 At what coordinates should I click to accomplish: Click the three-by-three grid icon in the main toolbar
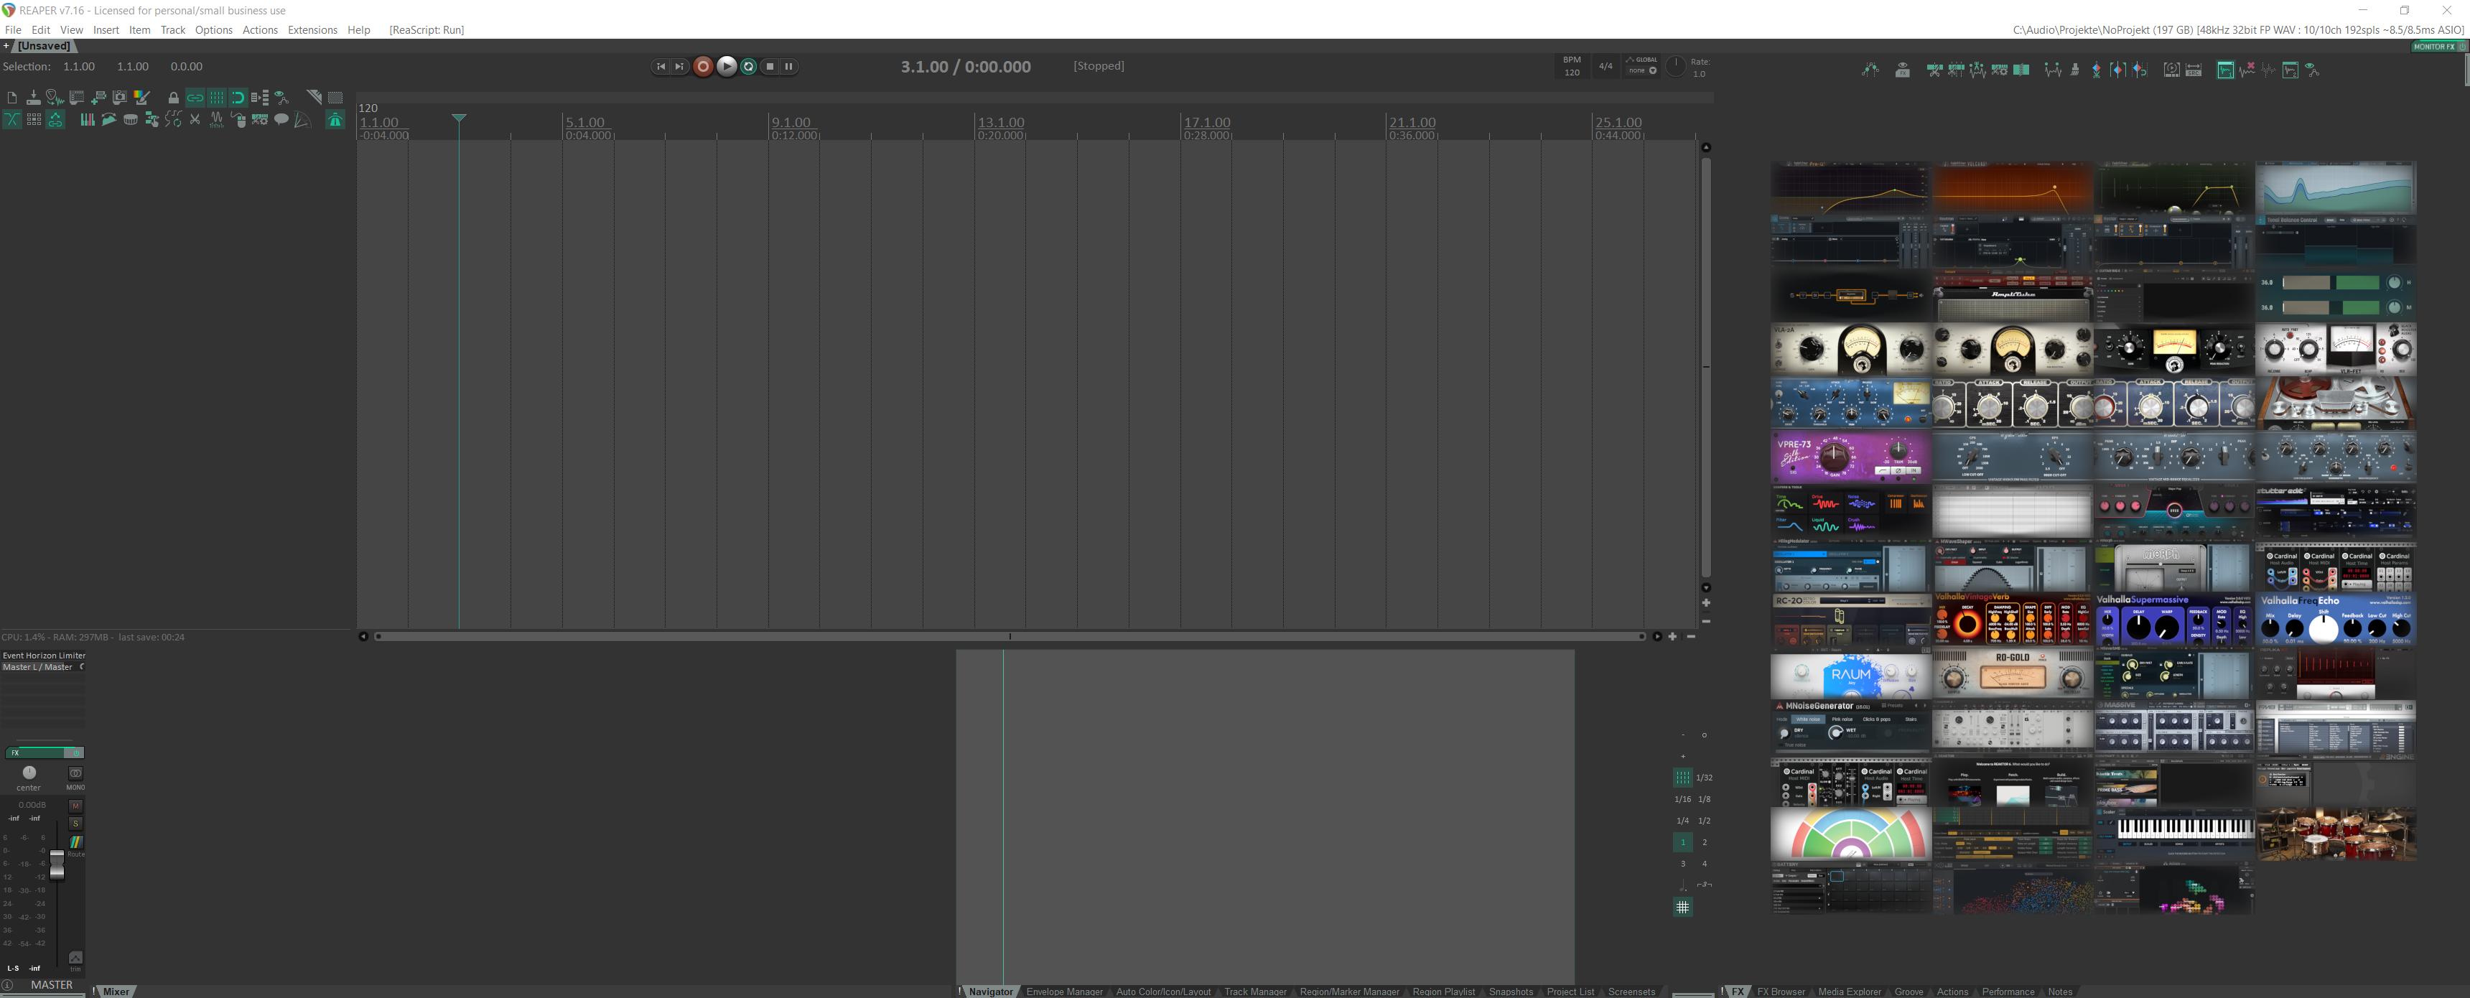tap(34, 120)
